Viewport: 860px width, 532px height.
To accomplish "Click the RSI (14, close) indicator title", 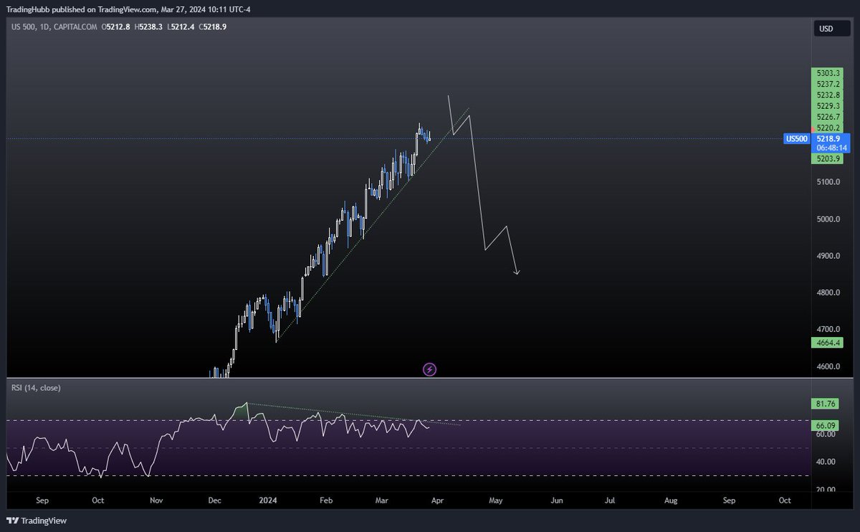I will click(36, 388).
